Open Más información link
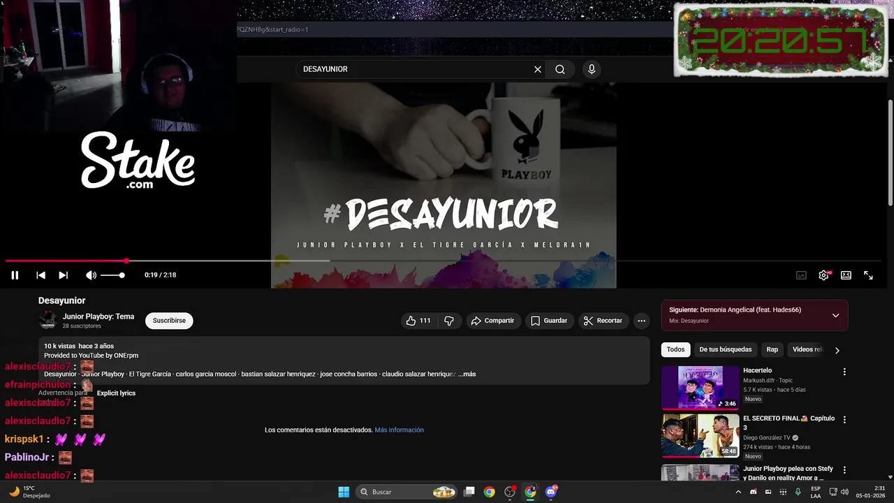The width and height of the screenshot is (894, 503). tap(399, 430)
